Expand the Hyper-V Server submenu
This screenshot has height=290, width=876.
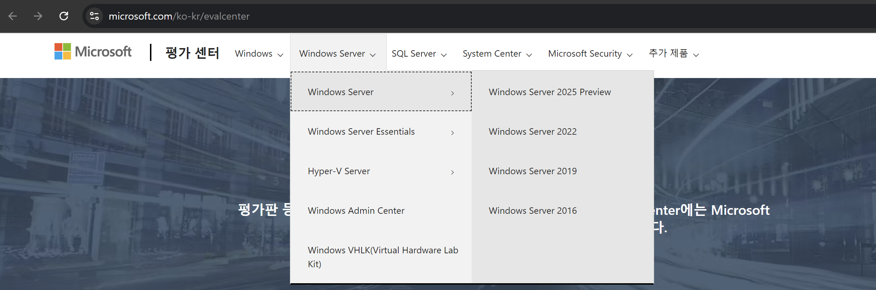tap(381, 171)
